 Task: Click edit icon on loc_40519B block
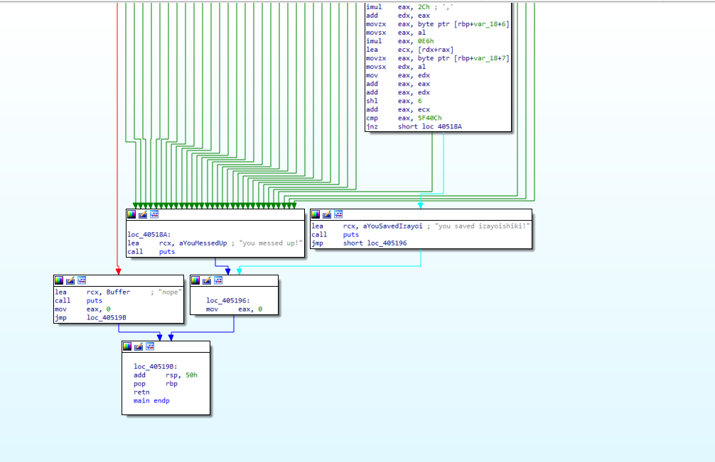click(139, 346)
